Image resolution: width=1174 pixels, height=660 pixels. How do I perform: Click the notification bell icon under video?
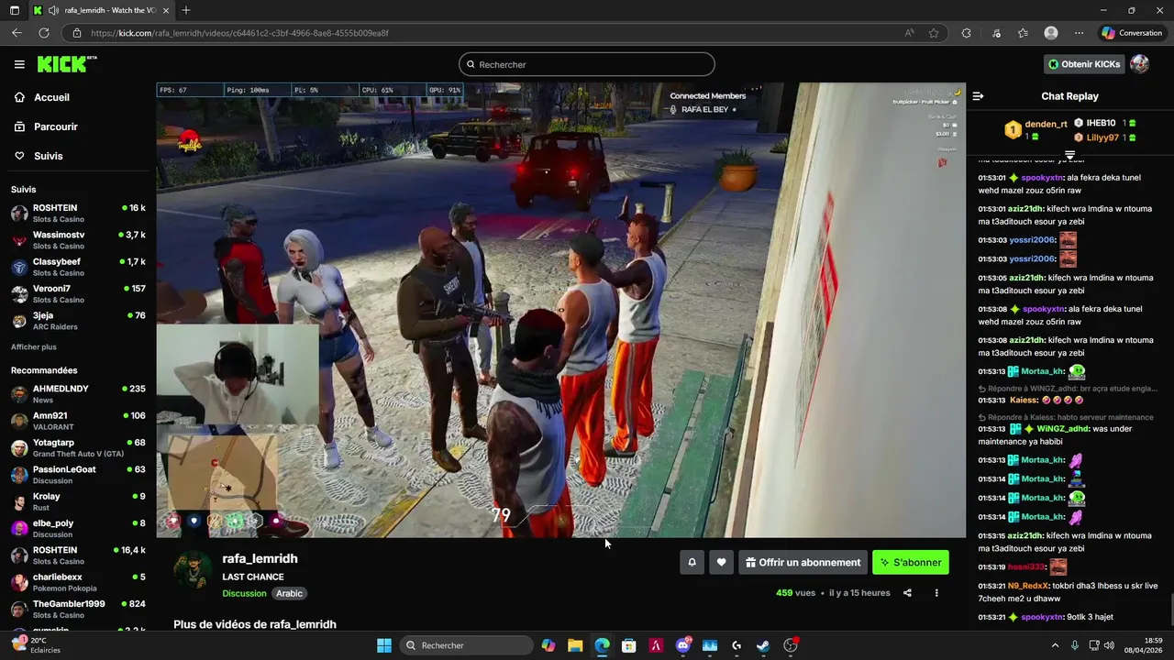pos(692,563)
